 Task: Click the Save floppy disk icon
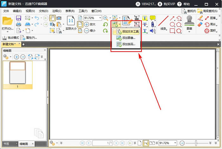[18, 18]
